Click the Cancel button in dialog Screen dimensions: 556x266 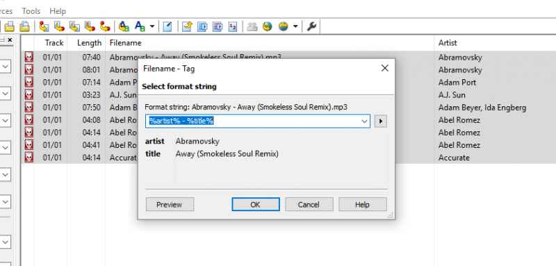(x=309, y=204)
